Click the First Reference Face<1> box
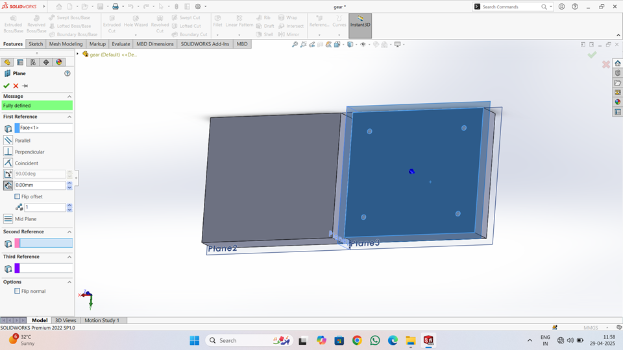 point(43,128)
